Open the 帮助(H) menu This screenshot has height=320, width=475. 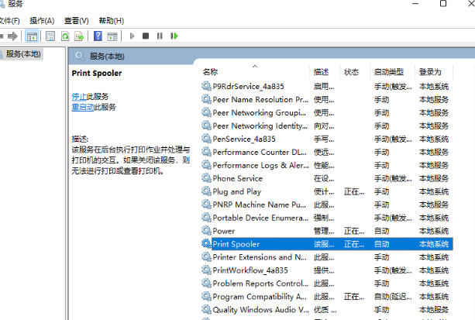(x=111, y=20)
